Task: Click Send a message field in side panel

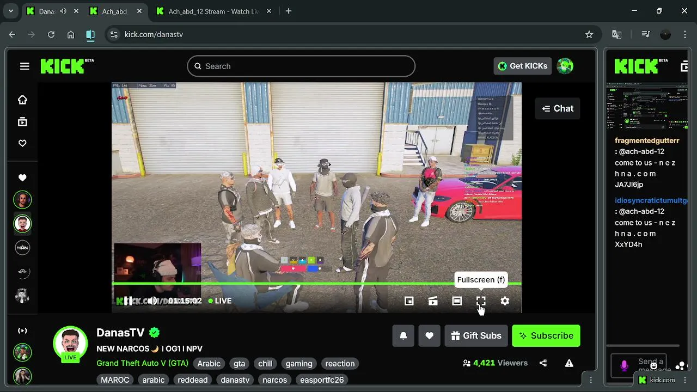Action: pos(651,365)
